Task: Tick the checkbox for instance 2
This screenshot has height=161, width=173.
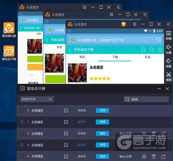Action: tap(22, 133)
